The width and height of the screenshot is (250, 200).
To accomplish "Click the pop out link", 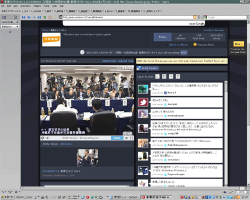I will pos(122,61).
